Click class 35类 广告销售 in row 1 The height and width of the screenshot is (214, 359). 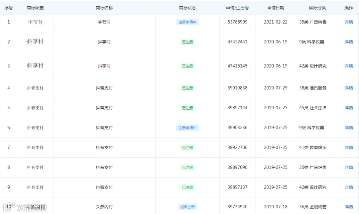pos(313,22)
